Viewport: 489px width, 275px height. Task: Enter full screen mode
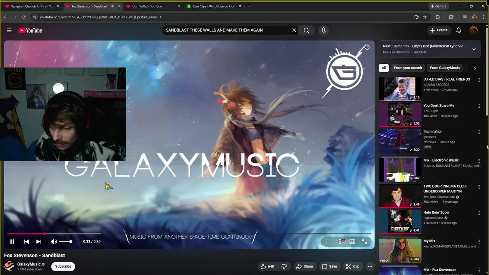click(364, 241)
